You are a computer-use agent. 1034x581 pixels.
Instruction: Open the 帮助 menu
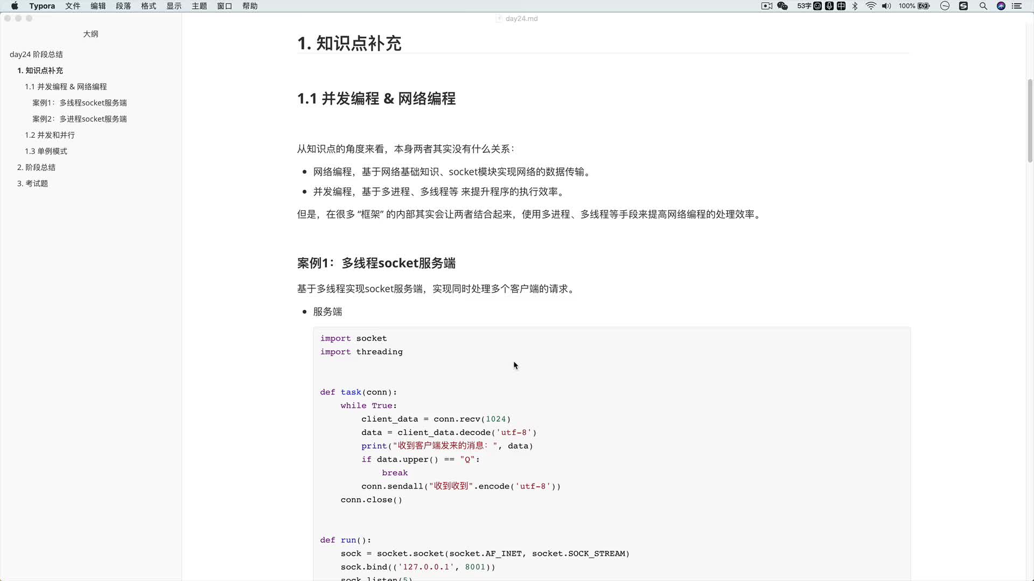[x=250, y=6]
